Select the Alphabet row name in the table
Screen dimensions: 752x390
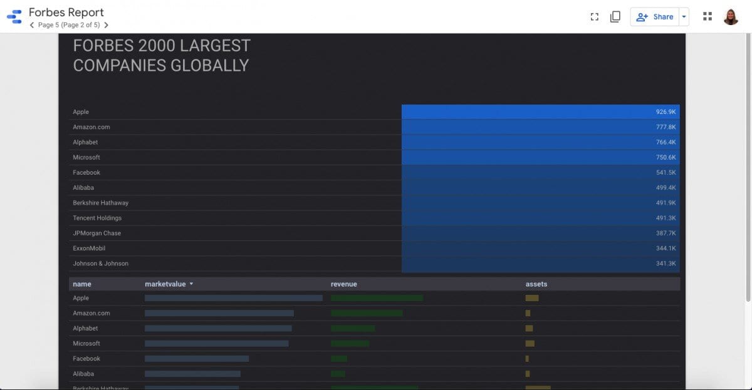[x=85, y=328]
